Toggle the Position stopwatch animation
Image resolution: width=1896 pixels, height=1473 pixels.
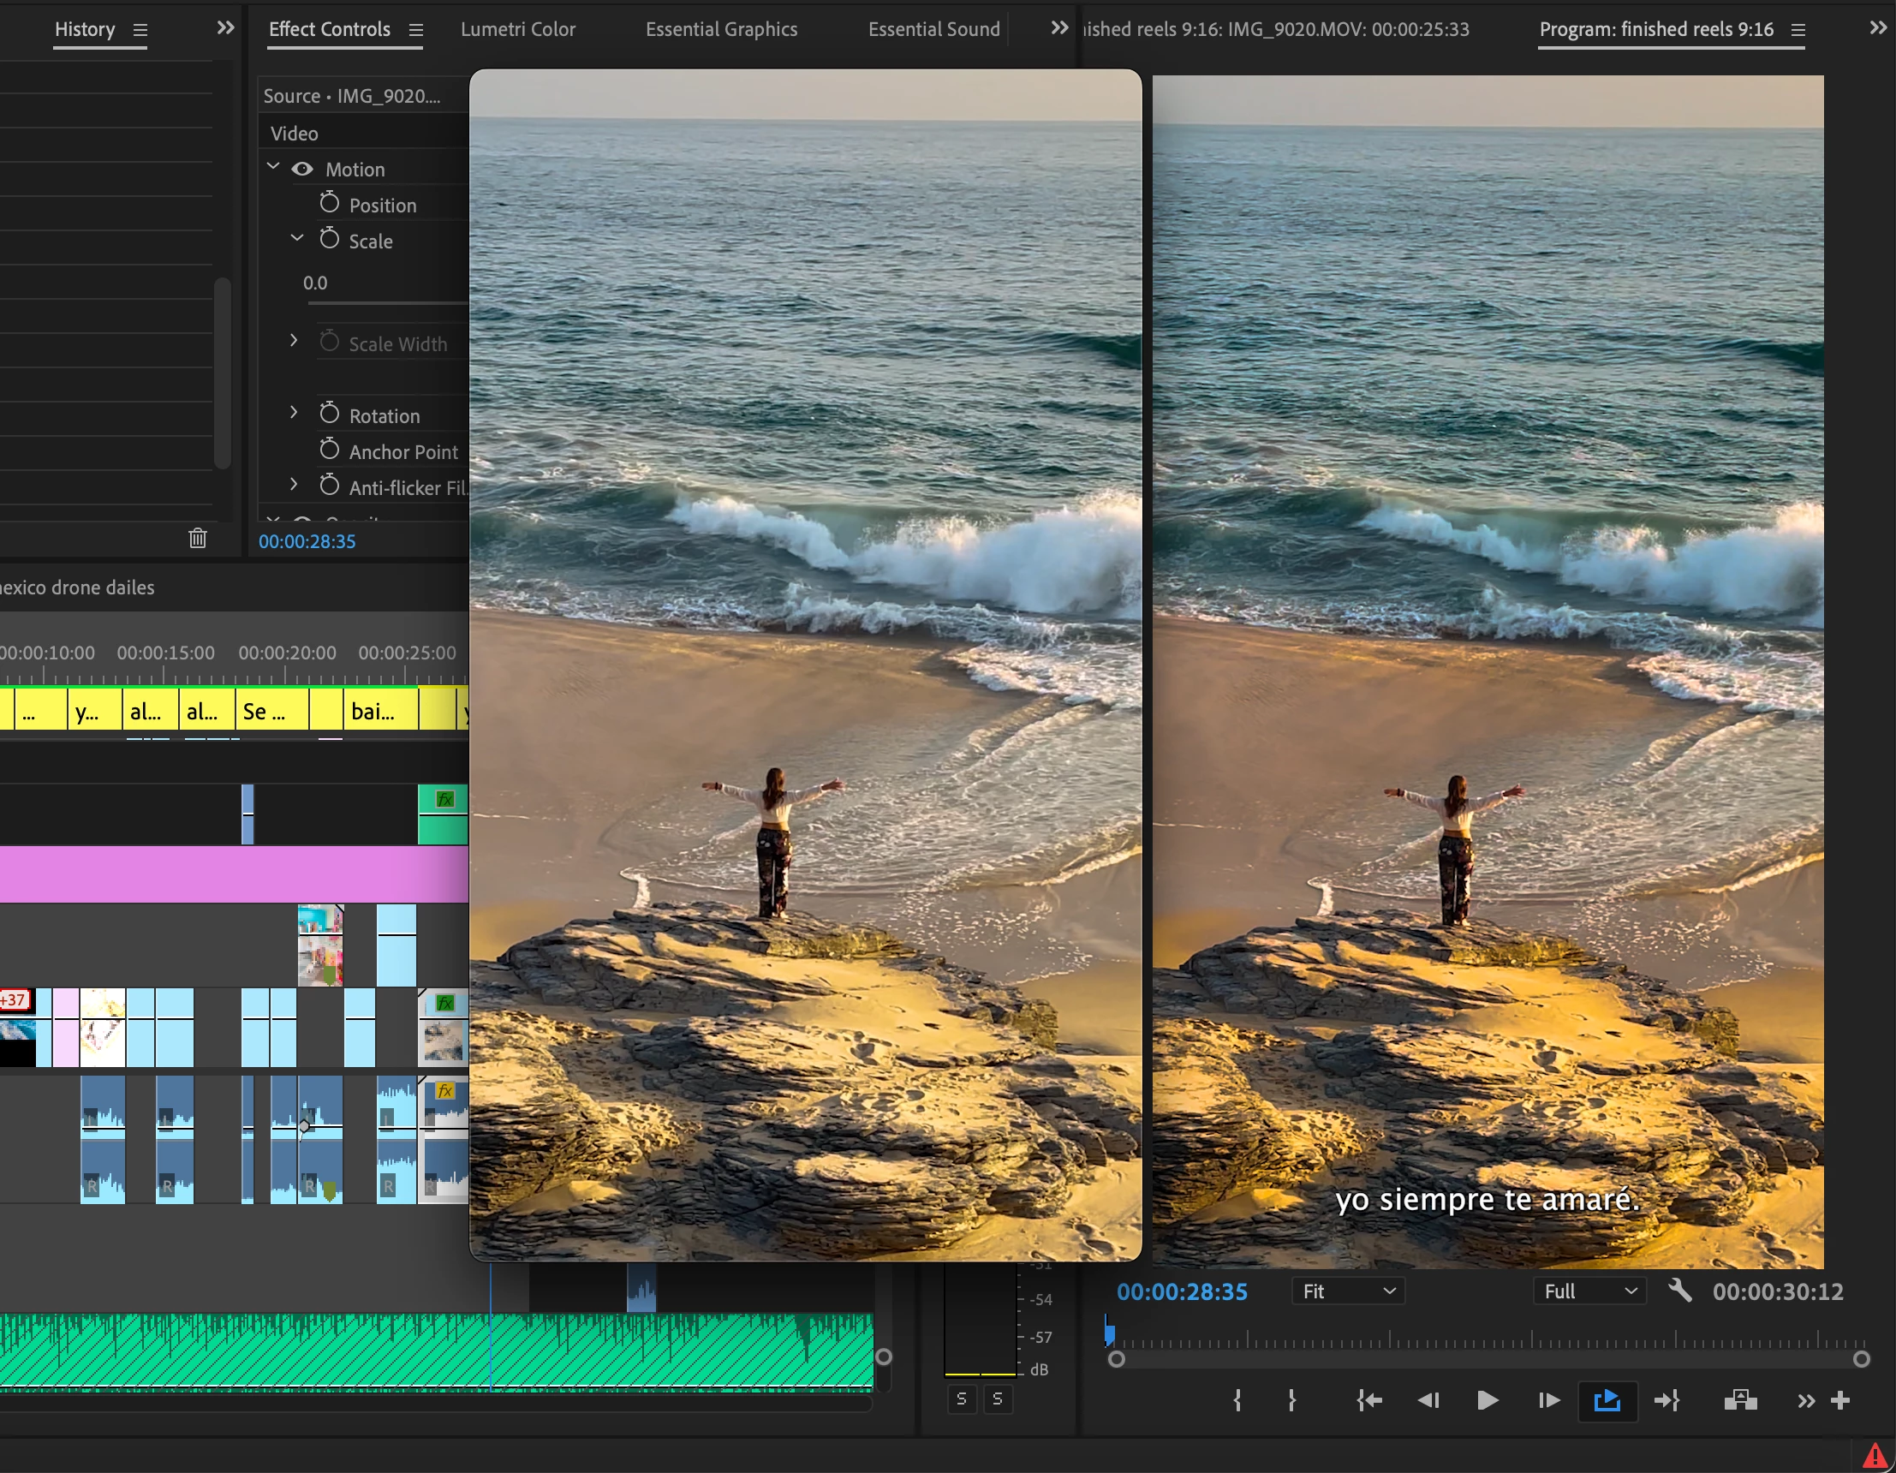point(329,204)
